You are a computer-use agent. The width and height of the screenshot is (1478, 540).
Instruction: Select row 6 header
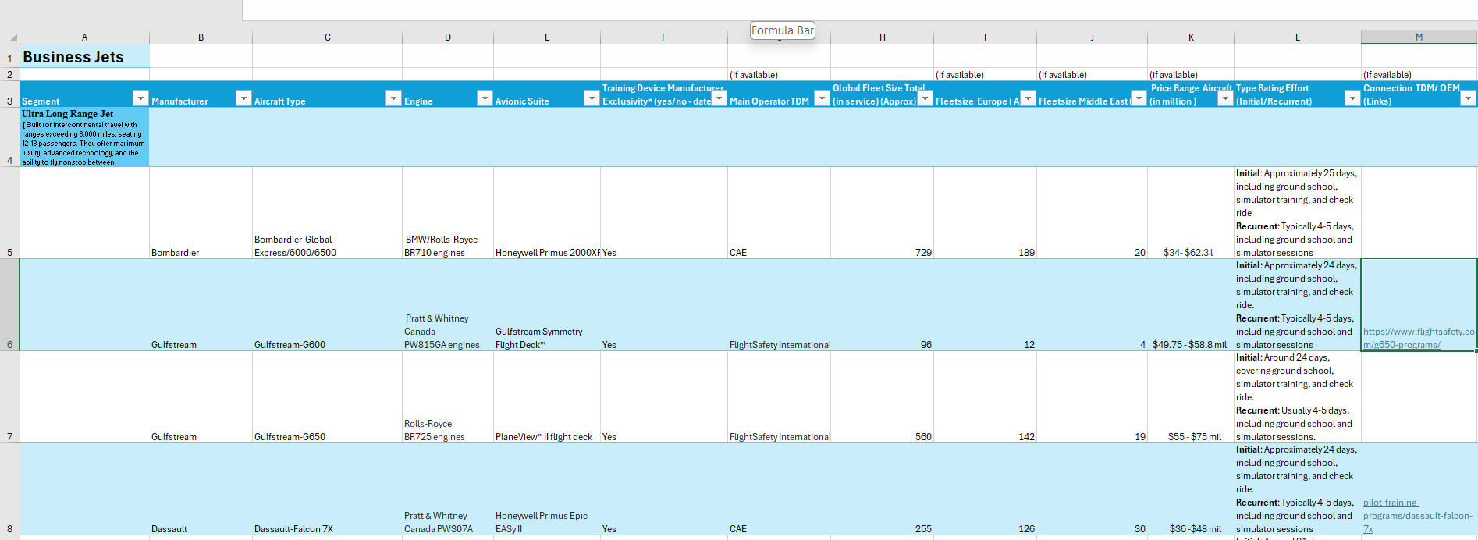(x=9, y=305)
